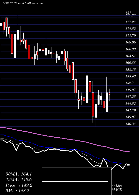Click the <<Live MACD label
This screenshot has width=139, height=195.
click(x=117, y=187)
